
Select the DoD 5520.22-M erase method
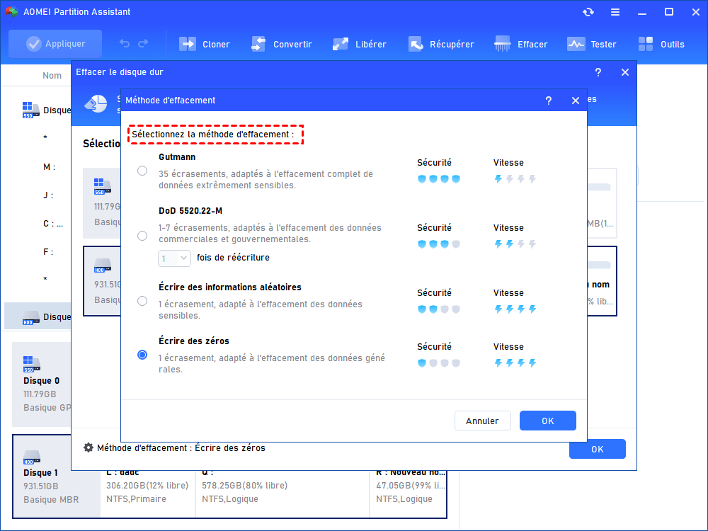[x=142, y=236]
